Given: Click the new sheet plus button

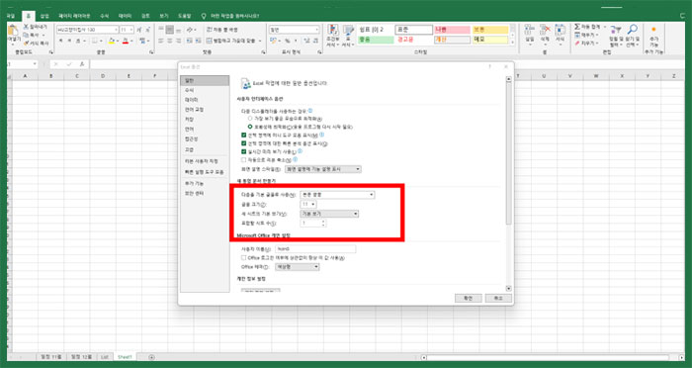Looking at the screenshot, I should coord(151,357).
